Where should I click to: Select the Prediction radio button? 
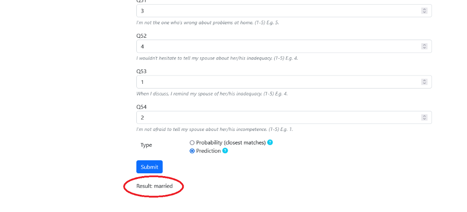click(x=192, y=151)
